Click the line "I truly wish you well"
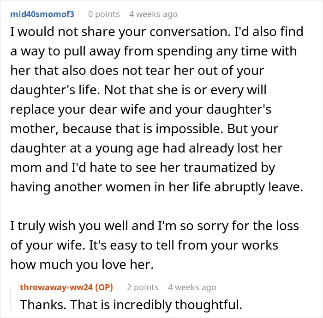Viewport: 323px width, 318px height. 69,226
